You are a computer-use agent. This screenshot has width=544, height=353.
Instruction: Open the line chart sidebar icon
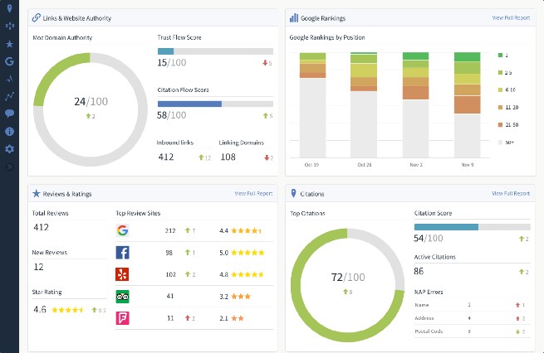(10, 96)
